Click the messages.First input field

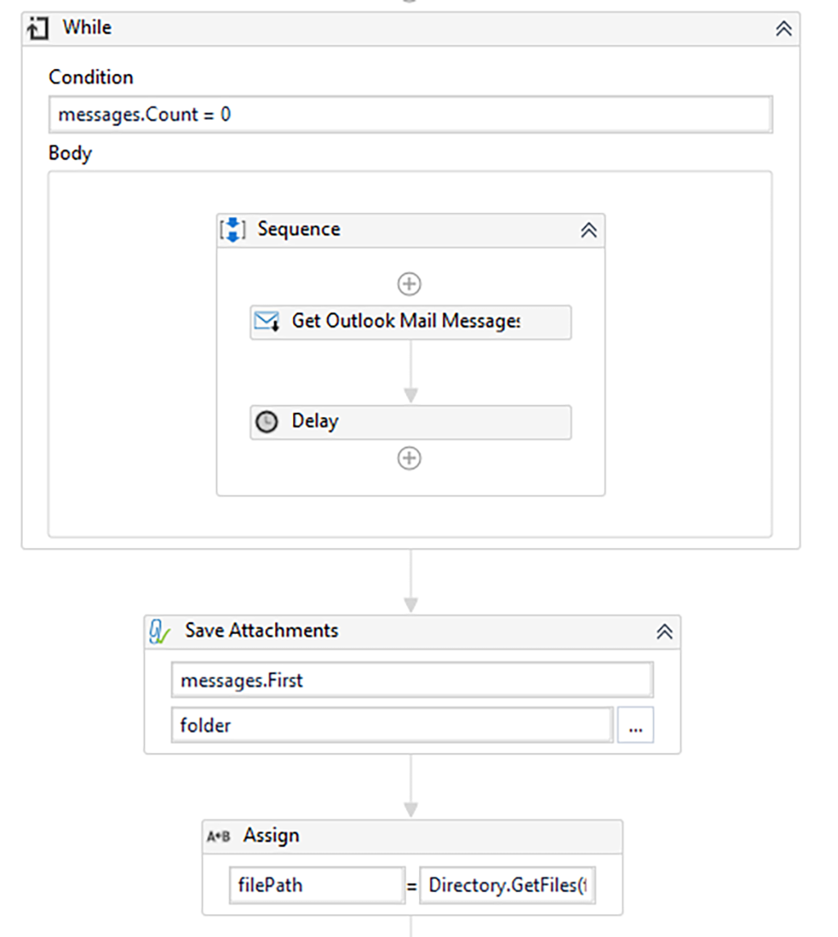[x=412, y=680]
